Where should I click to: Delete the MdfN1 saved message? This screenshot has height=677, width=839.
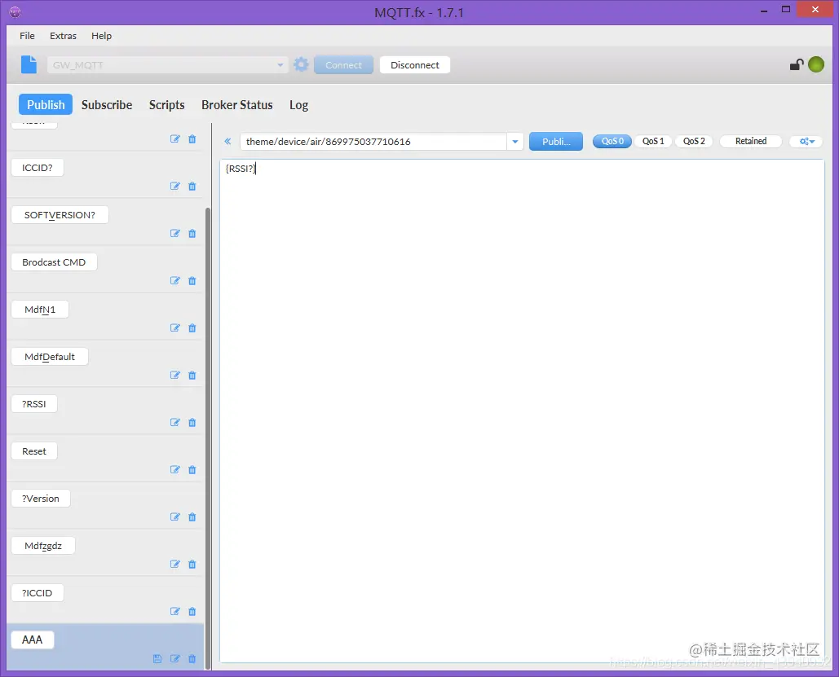point(192,328)
